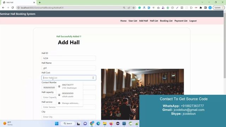Open the Hall List page
This screenshot has height=127, width=226.
click(x=154, y=21)
